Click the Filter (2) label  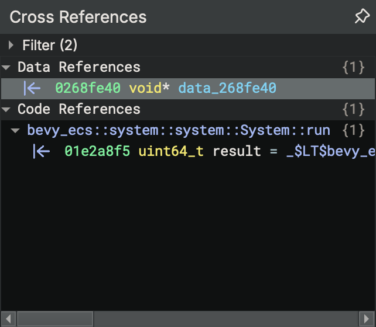tap(50, 45)
